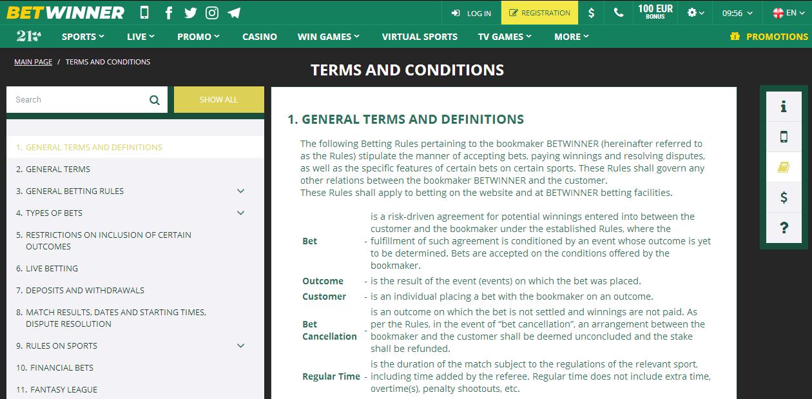Open 10. Financial Bets section
Screen dimensions: 812x399
click(135, 367)
